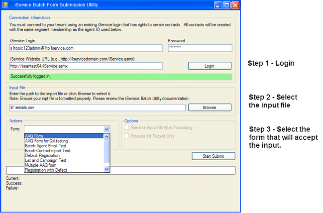Choose Batch-Agent Email Test form

[x=64, y=146]
